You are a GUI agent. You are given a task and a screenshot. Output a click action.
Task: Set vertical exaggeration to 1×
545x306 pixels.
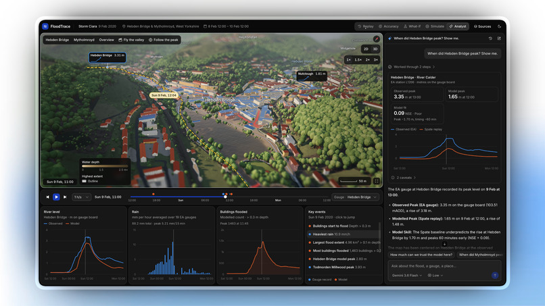point(348,59)
